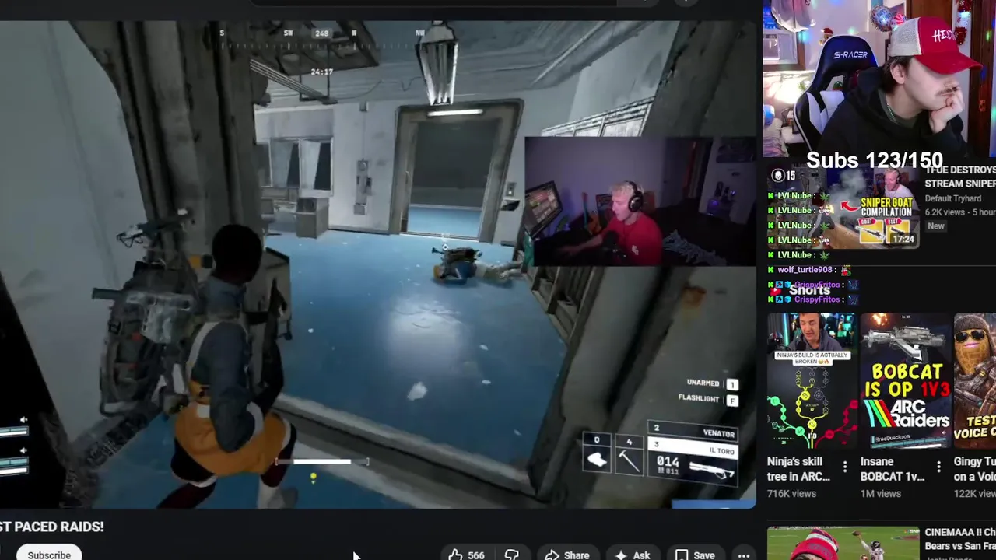Open the Share dialog for the video

pyautogui.click(x=567, y=555)
